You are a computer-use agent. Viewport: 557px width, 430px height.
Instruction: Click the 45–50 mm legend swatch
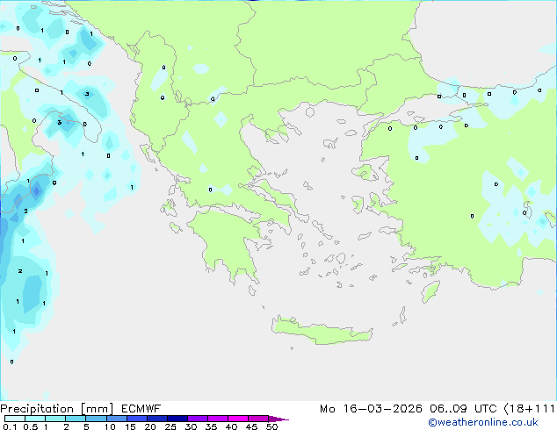pos(258,419)
